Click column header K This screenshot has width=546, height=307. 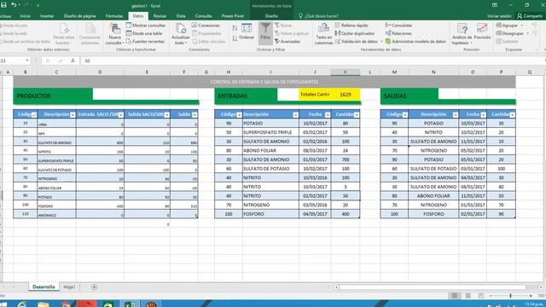pos(346,72)
